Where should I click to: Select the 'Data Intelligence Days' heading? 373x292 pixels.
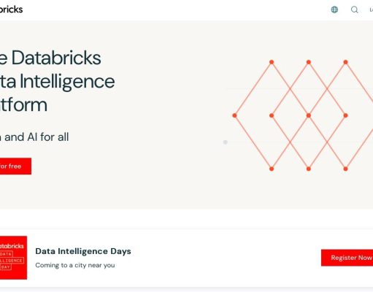tap(83, 251)
